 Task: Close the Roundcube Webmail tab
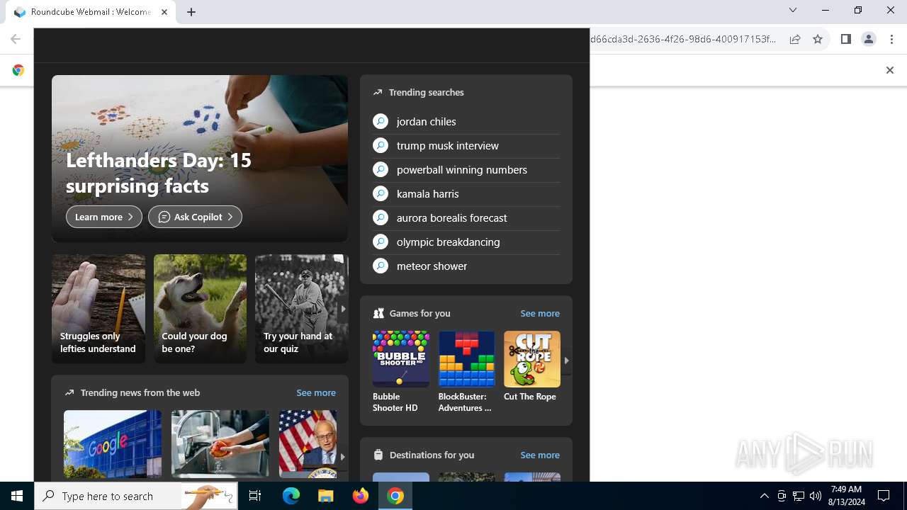[x=164, y=12]
